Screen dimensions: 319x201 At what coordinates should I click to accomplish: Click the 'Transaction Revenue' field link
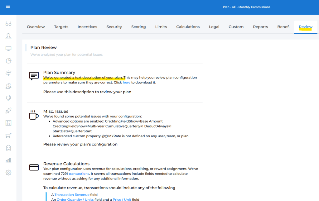[x=72, y=195]
